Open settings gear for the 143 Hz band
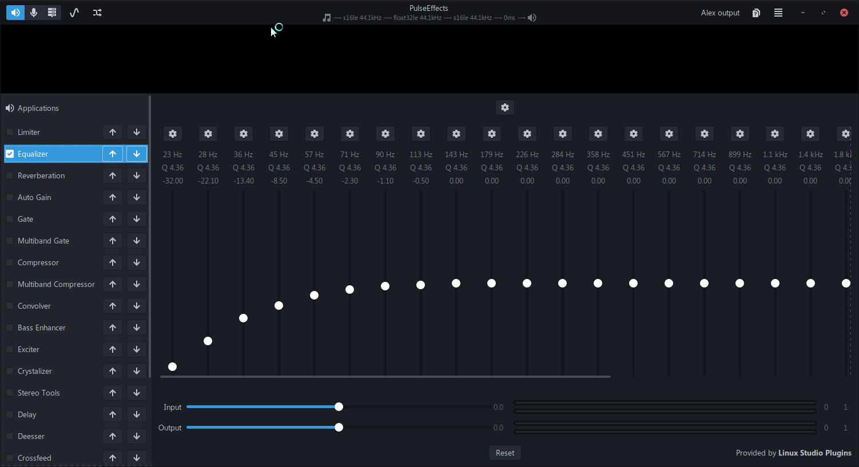This screenshot has width=859, height=467. [x=456, y=134]
